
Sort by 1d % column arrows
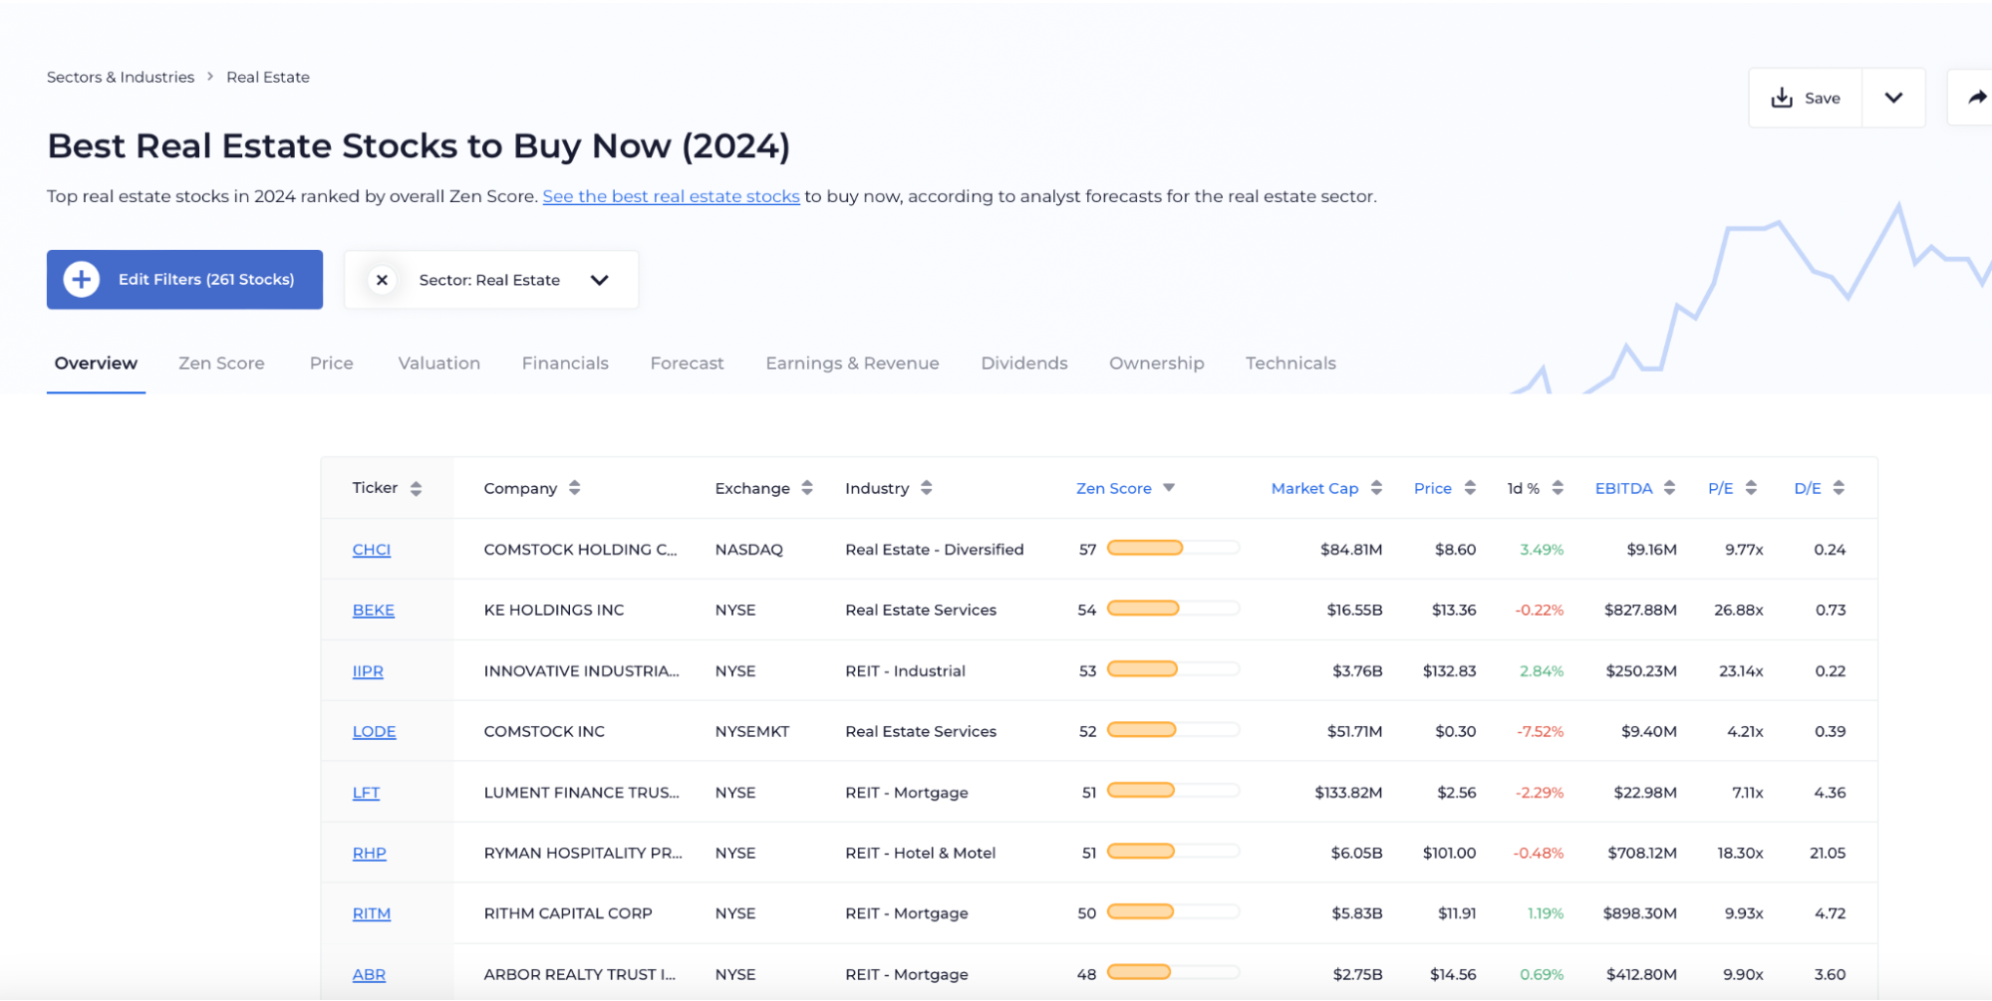[x=1558, y=488]
